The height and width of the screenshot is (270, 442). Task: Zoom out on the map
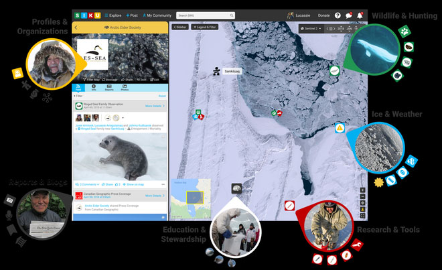tap(362, 197)
